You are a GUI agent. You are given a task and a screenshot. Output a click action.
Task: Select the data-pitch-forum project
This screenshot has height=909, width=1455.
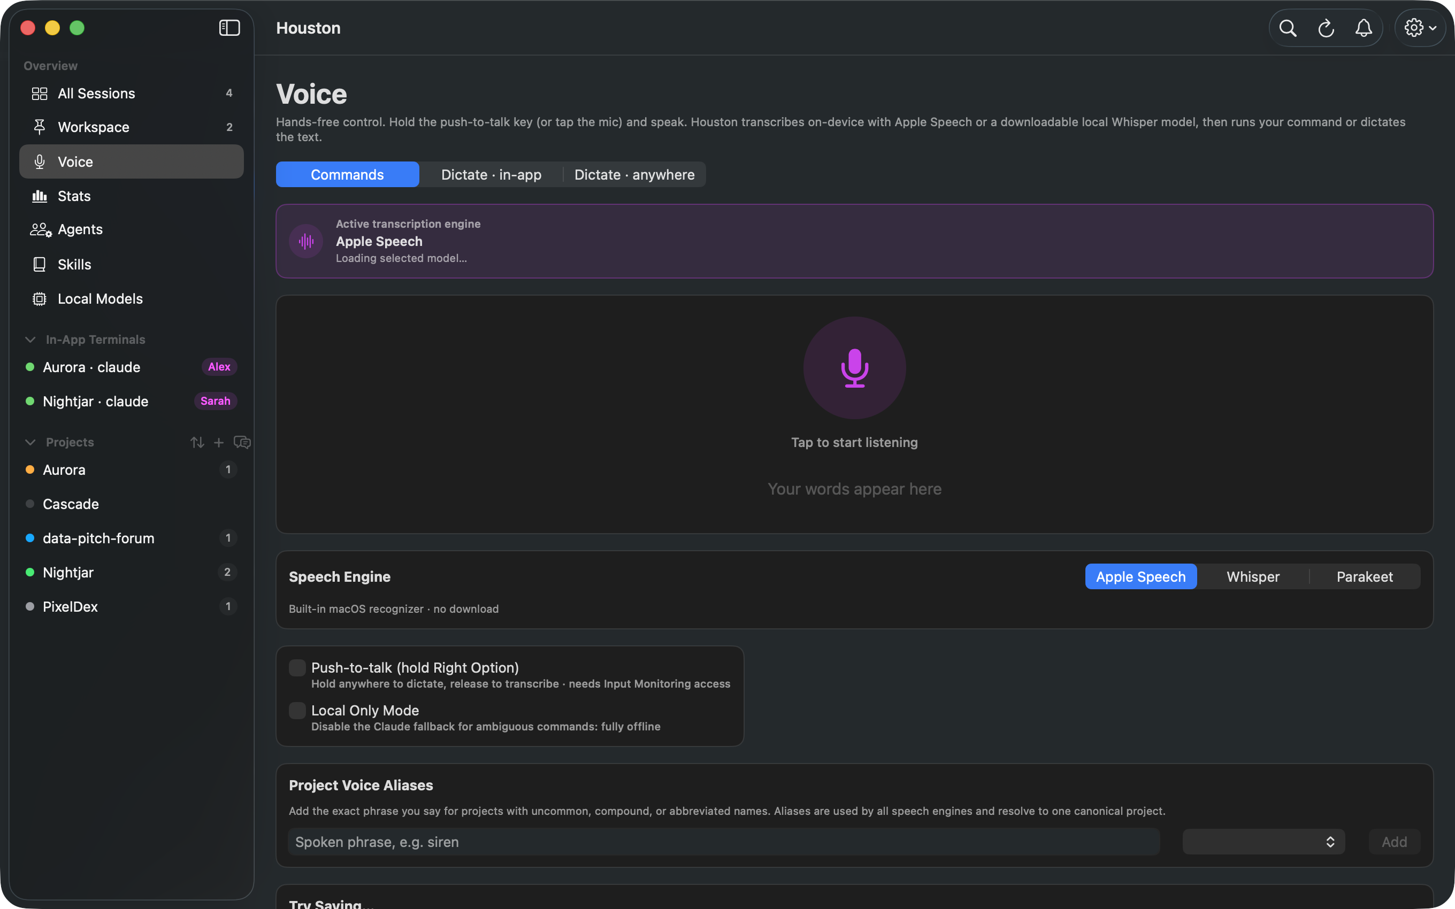click(x=132, y=538)
